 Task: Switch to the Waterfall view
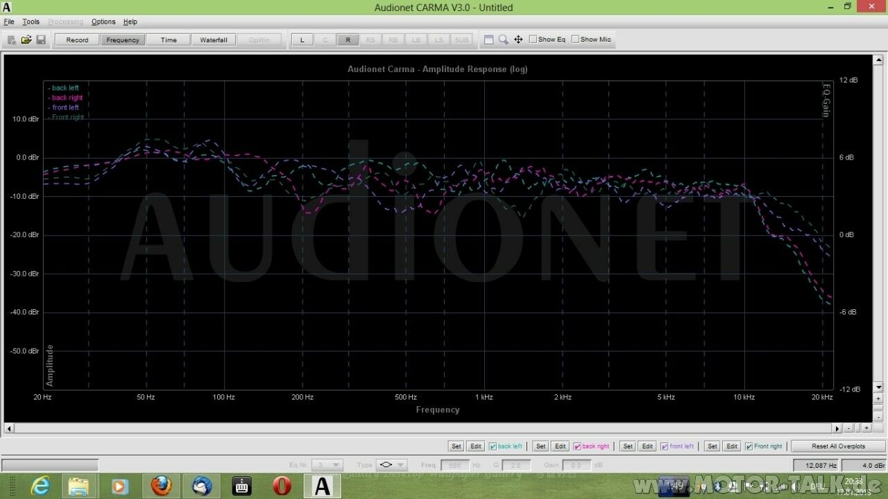click(x=214, y=40)
